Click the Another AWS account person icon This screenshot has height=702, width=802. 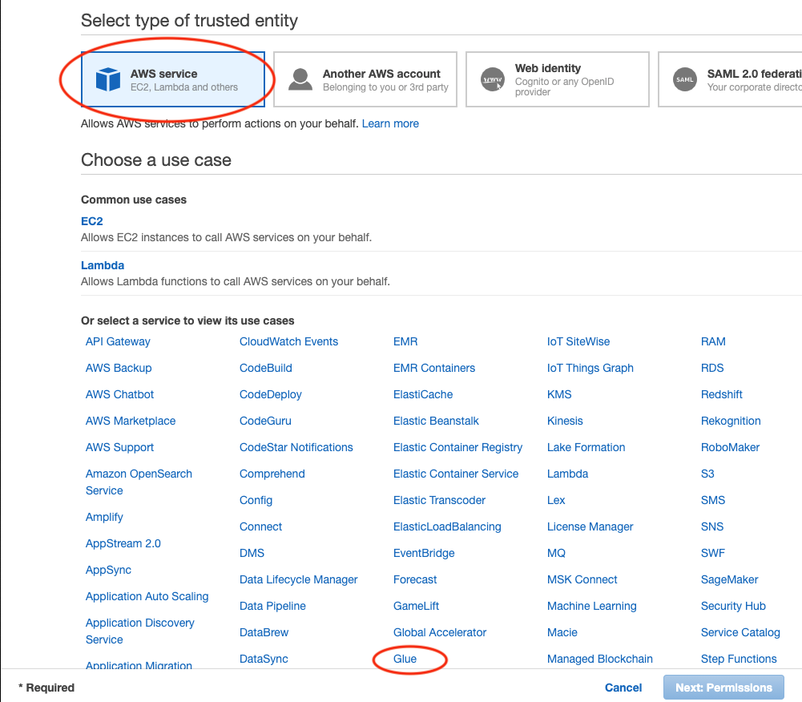(300, 79)
